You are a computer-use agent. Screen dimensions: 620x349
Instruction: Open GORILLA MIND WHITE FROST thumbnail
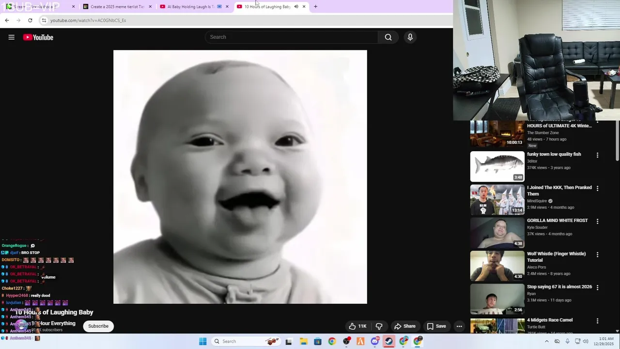(x=497, y=233)
